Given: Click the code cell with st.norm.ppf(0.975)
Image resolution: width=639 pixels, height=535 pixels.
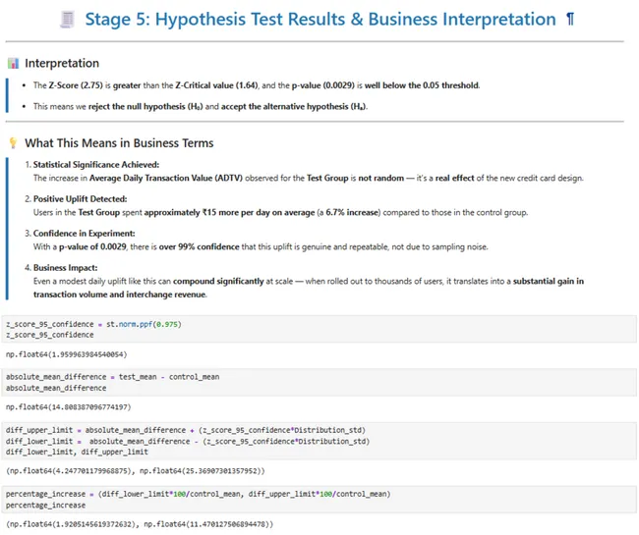Looking at the screenshot, I should (x=319, y=329).
